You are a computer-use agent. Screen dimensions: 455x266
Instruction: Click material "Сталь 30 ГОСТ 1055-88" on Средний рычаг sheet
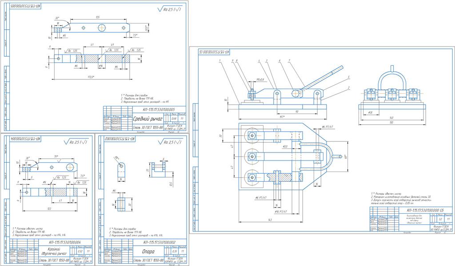pyautogui.click(x=148, y=127)
